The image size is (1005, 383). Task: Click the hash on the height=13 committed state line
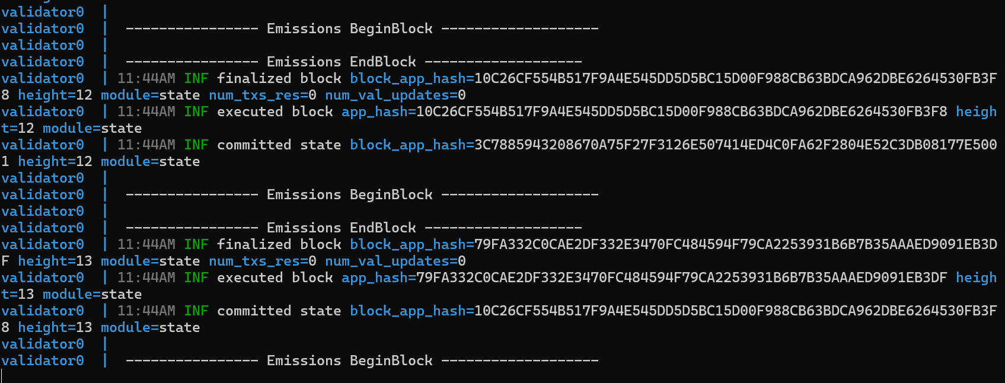736,311
